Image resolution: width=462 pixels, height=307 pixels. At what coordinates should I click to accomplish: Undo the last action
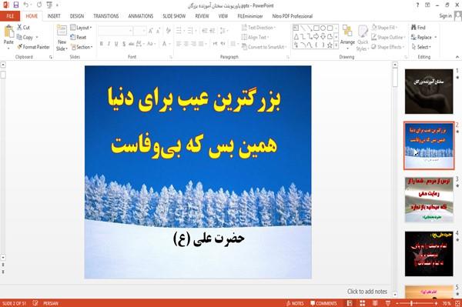[x=26, y=5]
